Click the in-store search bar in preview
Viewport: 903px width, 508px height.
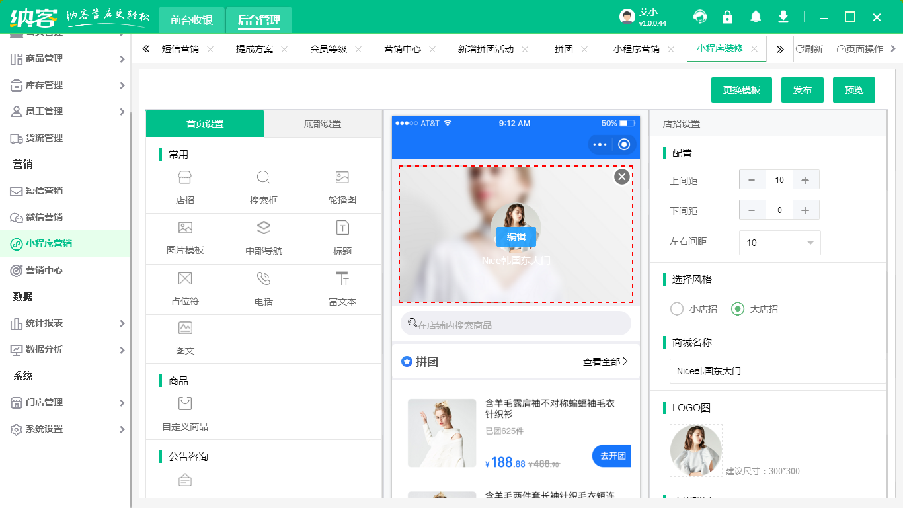[516, 323]
